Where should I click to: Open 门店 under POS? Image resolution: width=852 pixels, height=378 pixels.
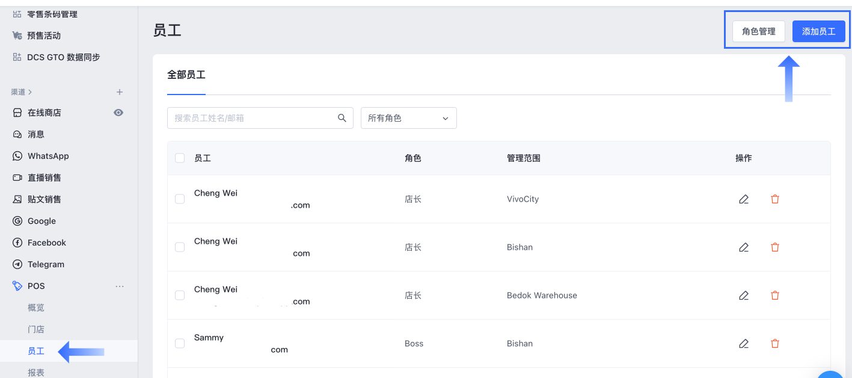click(x=36, y=329)
